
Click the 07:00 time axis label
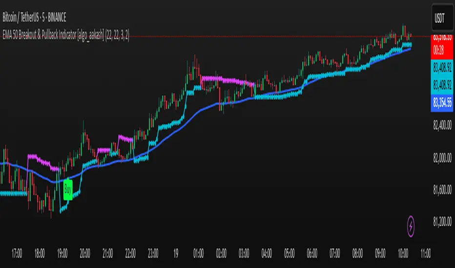334,253
